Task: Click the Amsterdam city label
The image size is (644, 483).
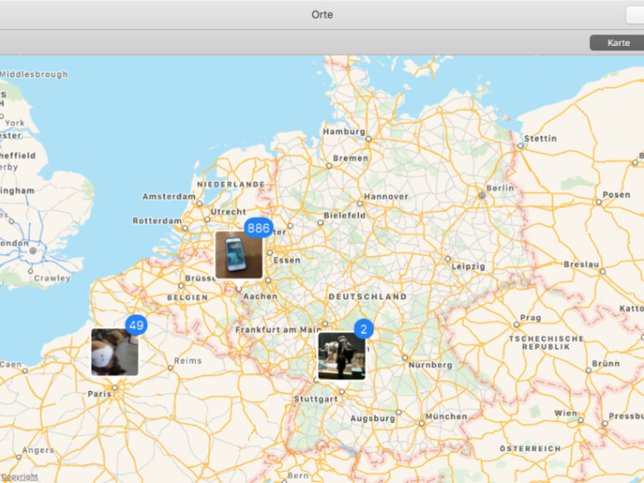Action: pyautogui.click(x=169, y=196)
